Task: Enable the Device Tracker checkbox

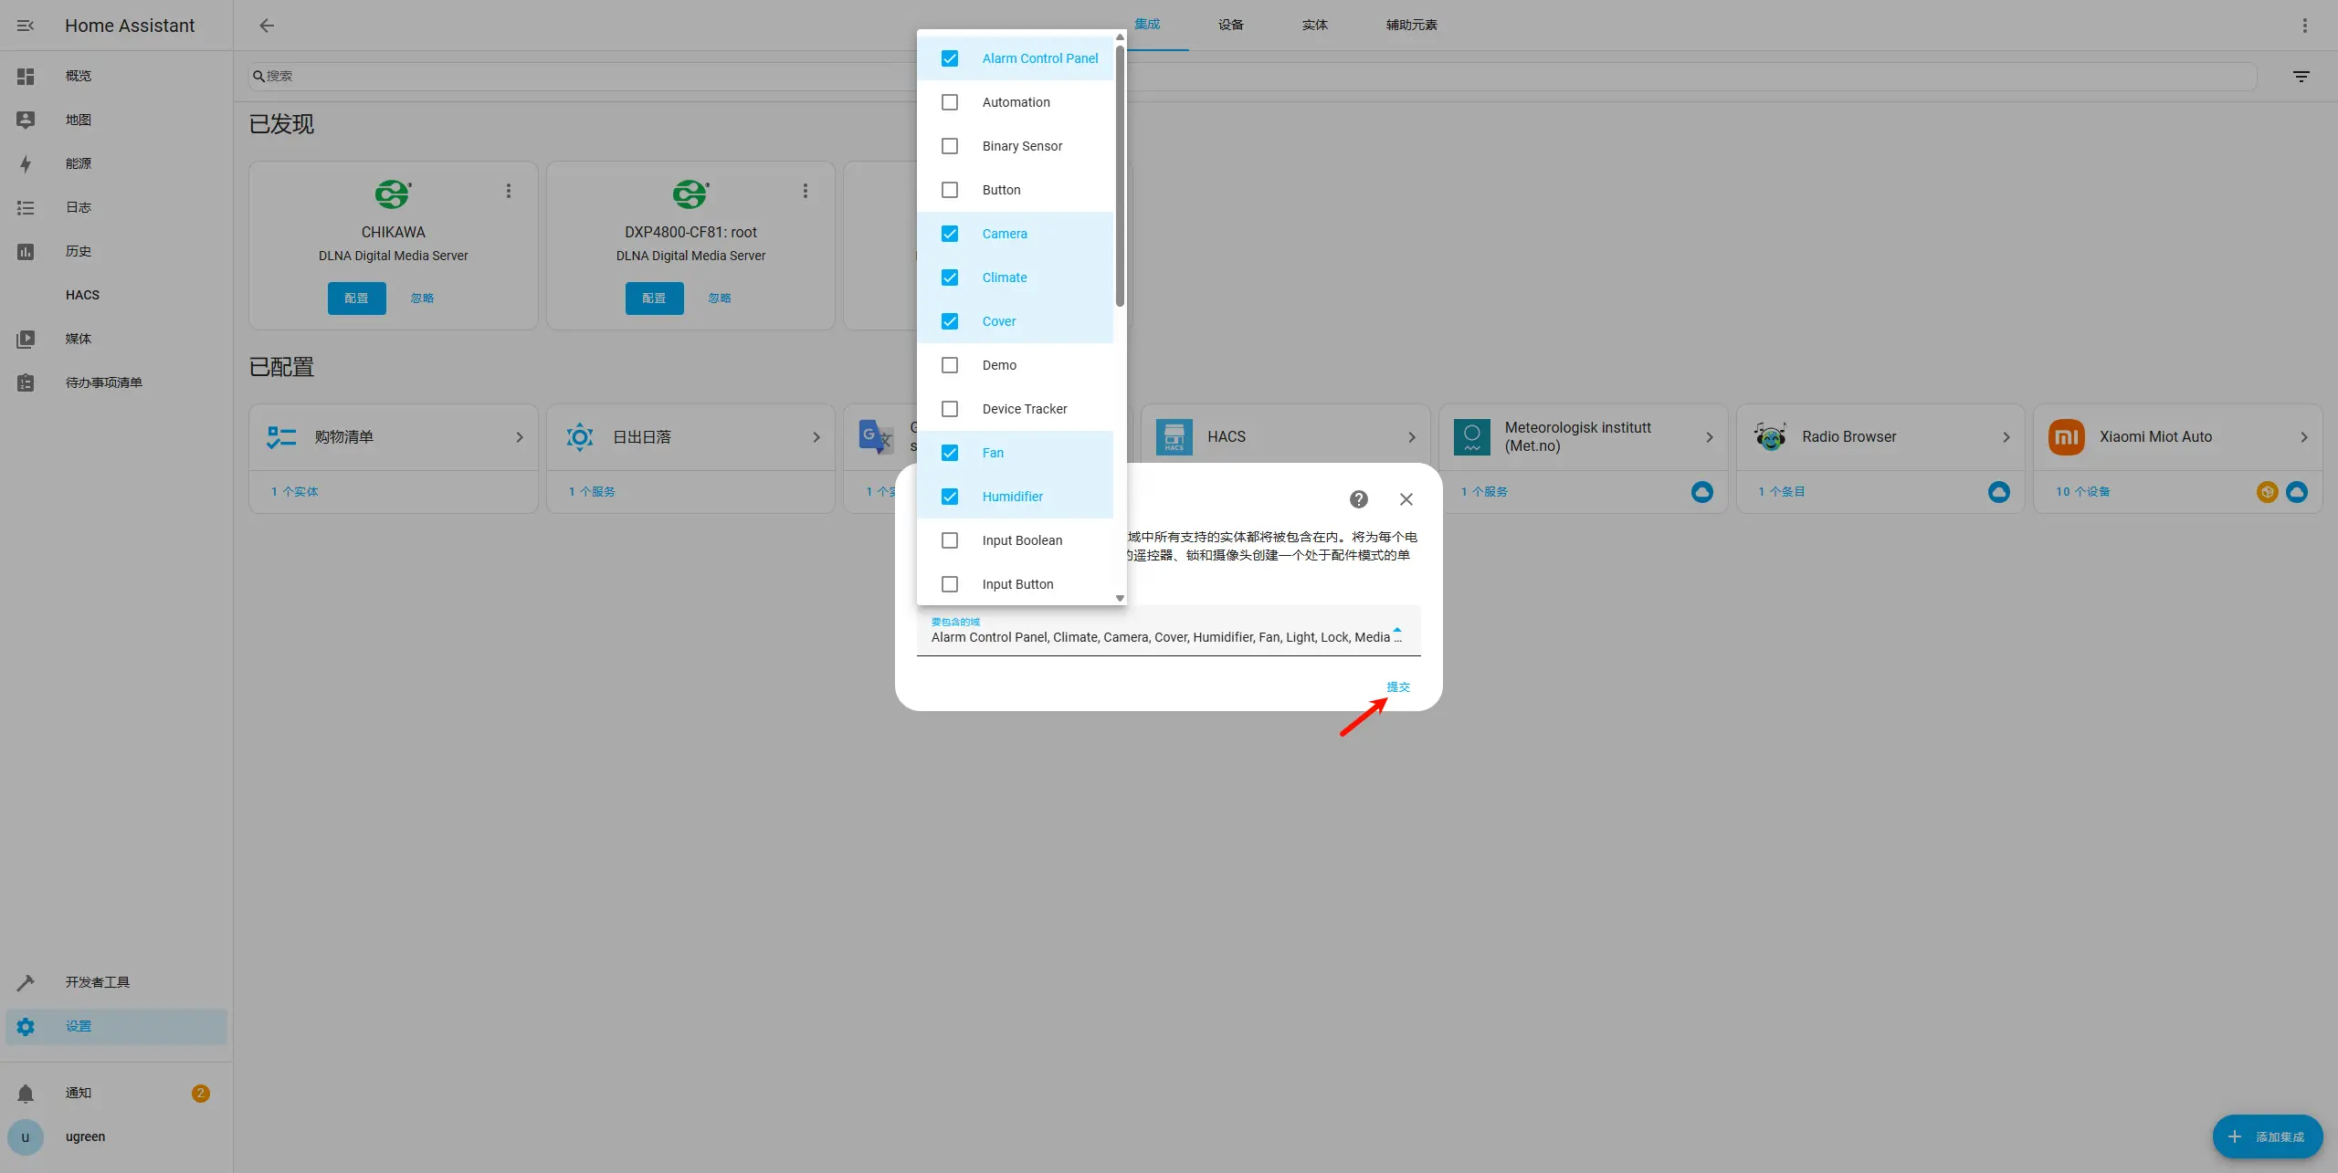Action: [x=950, y=409]
